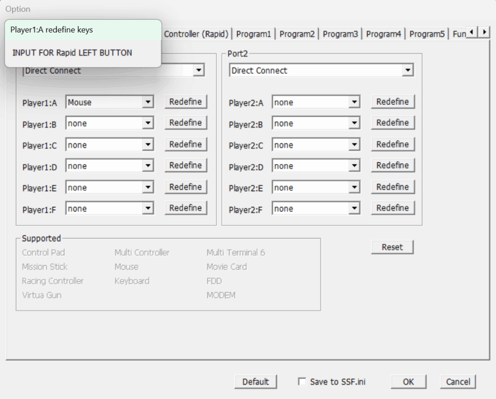Expand Player1:A Mouse device dropdown
This screenshot has width=496, height=399.
(148, 102)
